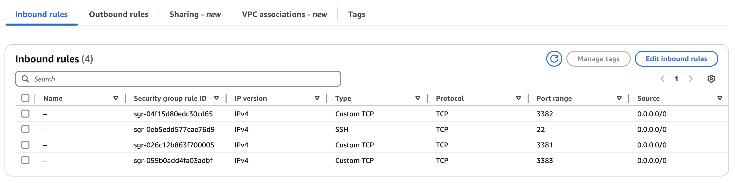Sort by Security group rule ID arrow

pyautogui.click(x=216, y=98)
